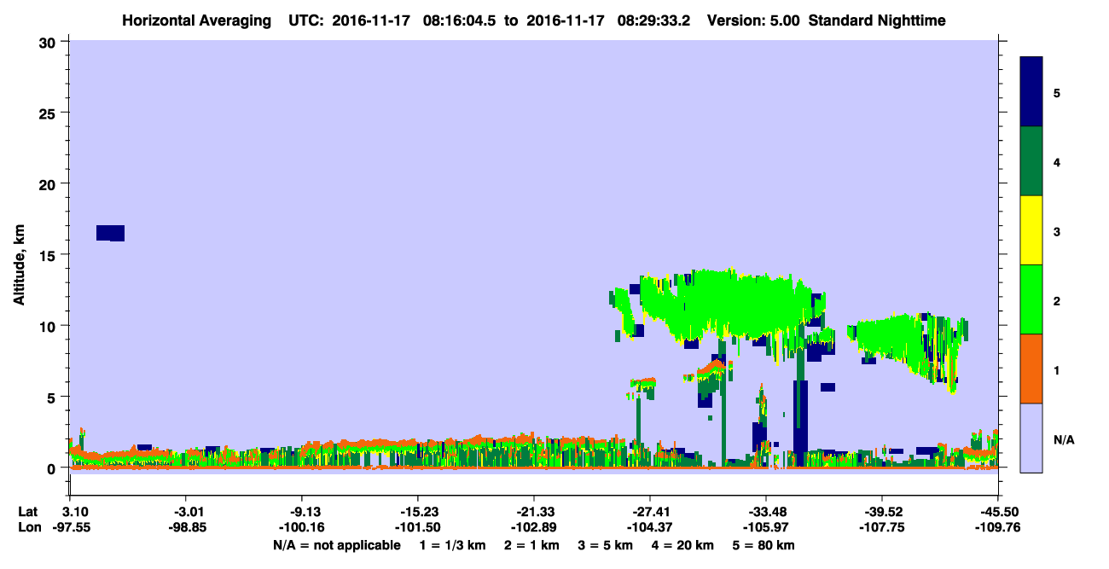Click legend text '1 = 1/3 km'

point(453,544)
